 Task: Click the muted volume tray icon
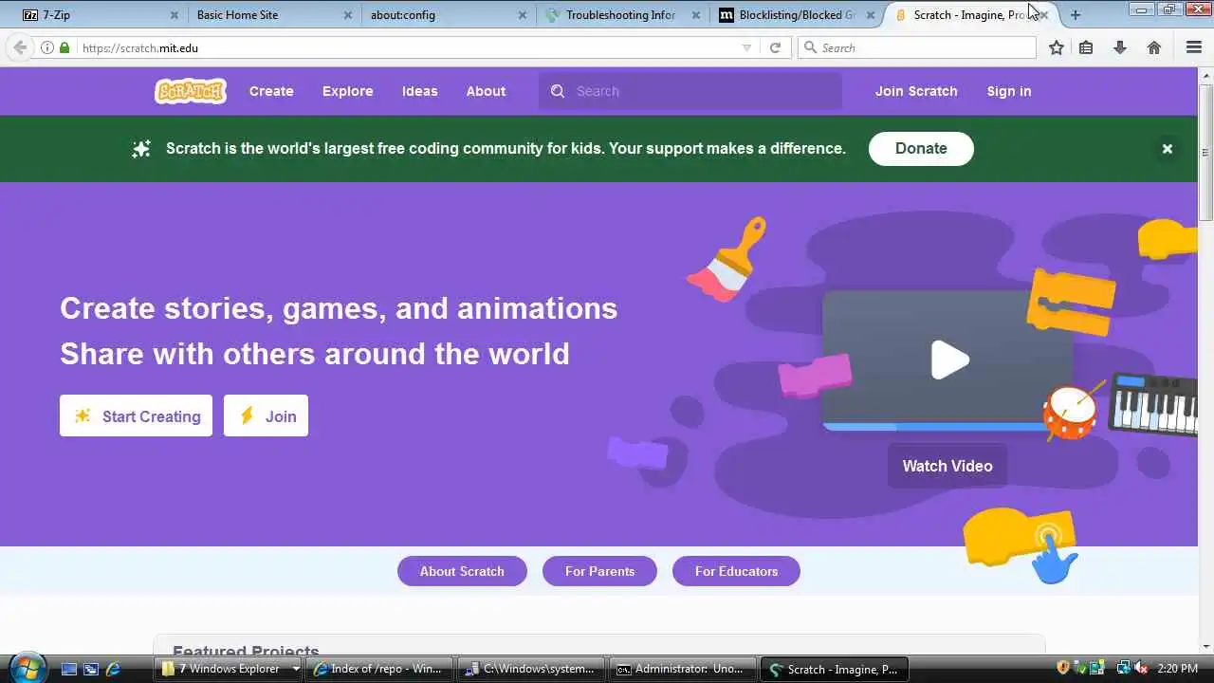1140,668
